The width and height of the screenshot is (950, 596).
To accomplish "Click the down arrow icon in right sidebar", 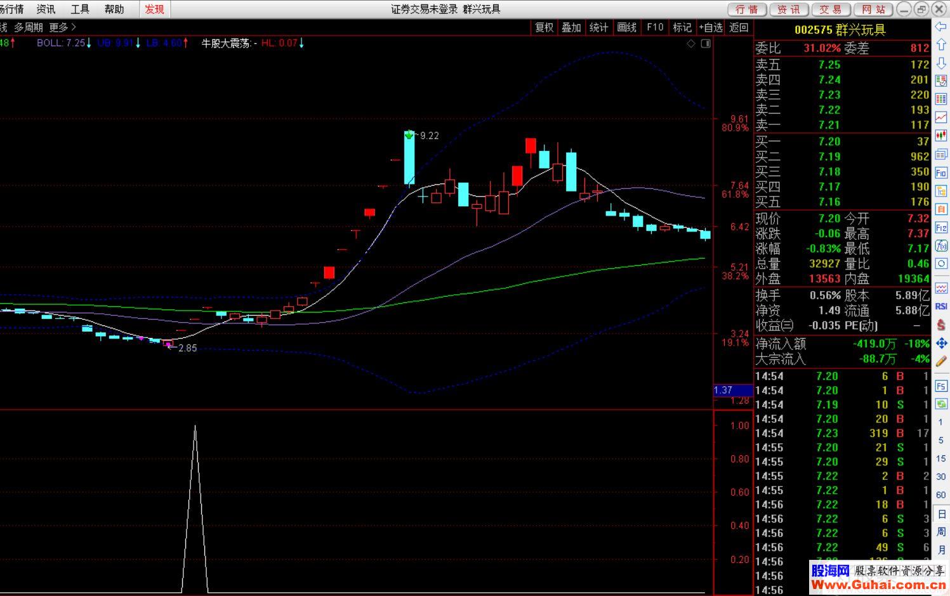I will (x=941, y=63).
